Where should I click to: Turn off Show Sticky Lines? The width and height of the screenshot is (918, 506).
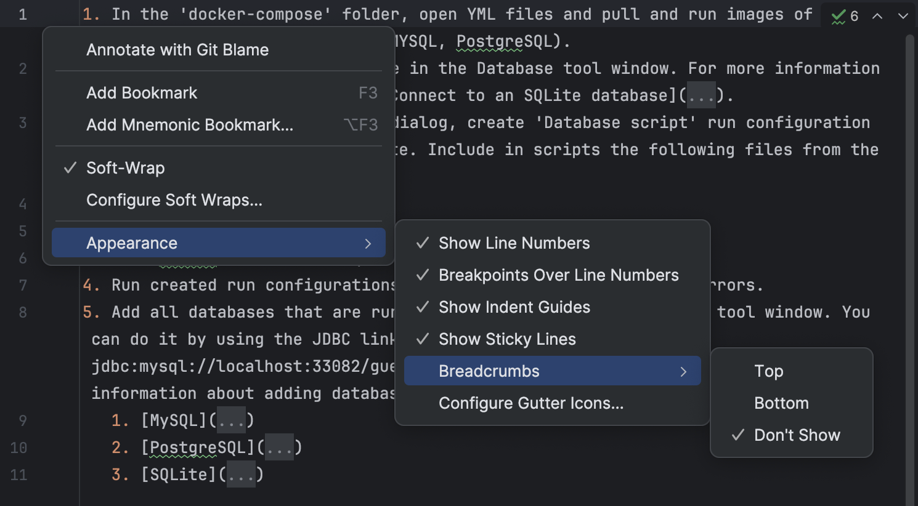506,339
